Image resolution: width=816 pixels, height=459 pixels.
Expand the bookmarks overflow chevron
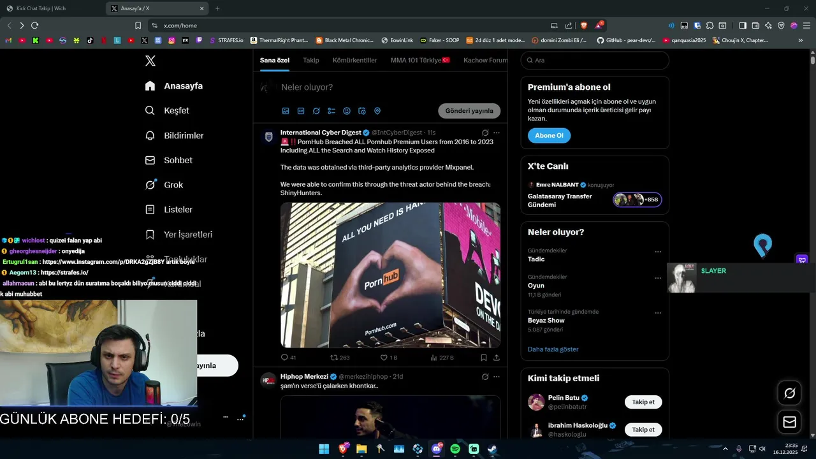point(801,40)
